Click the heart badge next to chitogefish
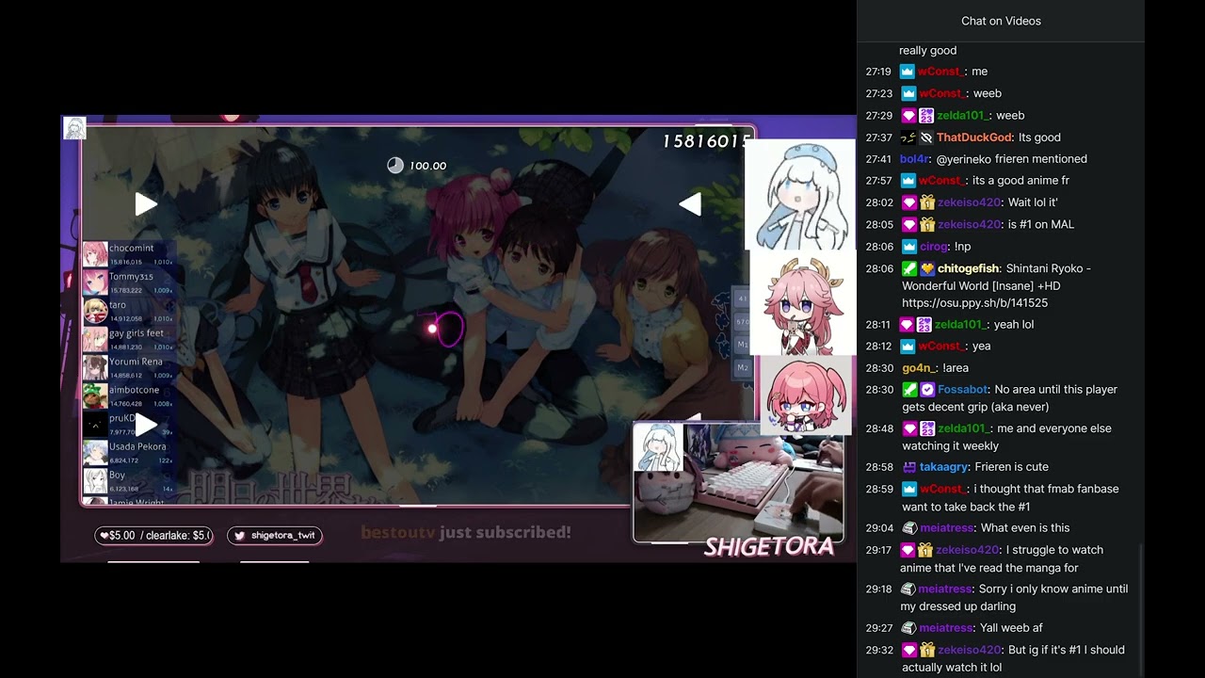1205x678 pixels. [927, 268]
